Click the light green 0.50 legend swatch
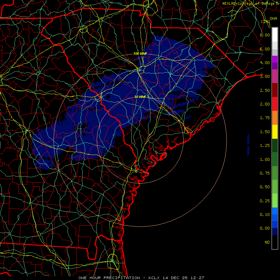 275,187
